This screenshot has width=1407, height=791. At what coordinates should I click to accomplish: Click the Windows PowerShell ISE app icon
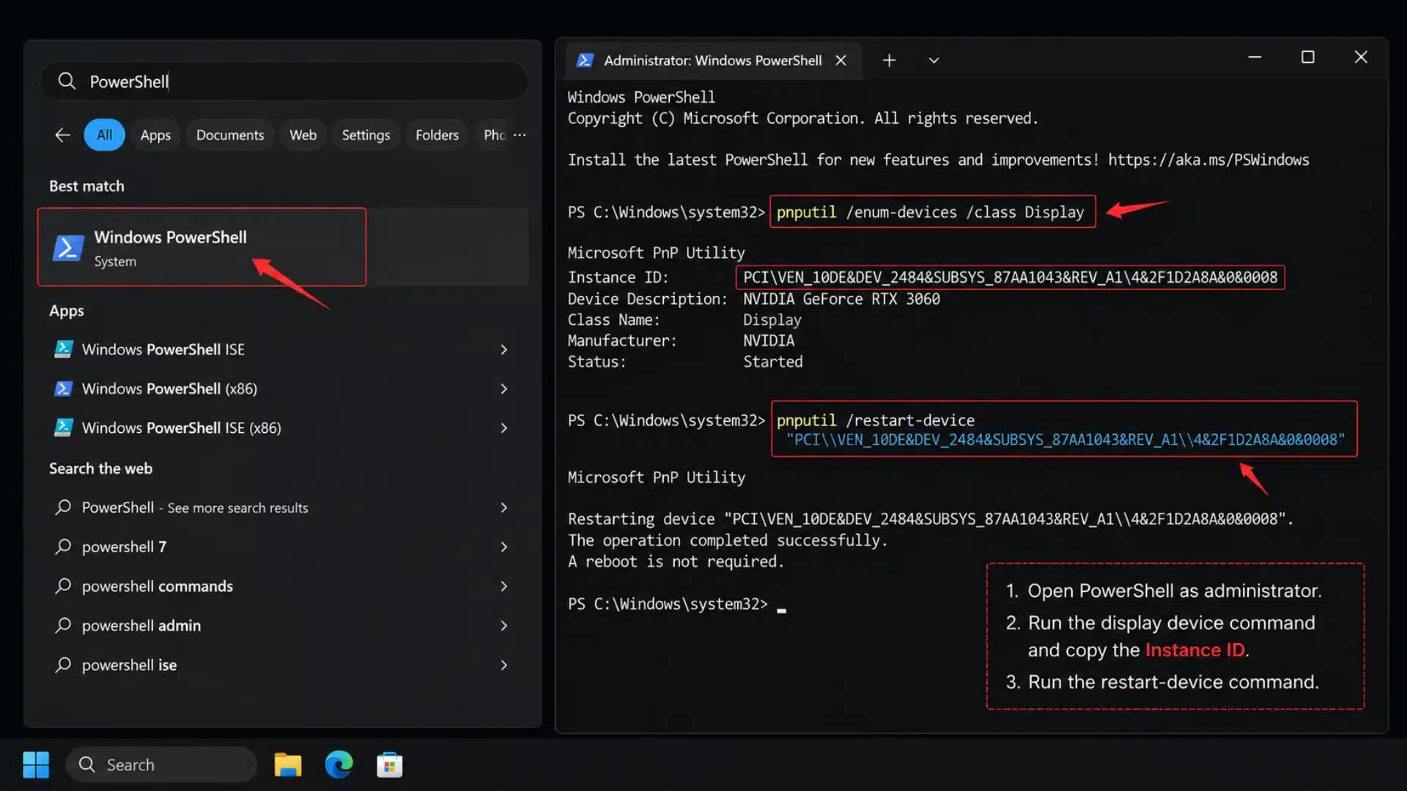(x=64, y=349)
